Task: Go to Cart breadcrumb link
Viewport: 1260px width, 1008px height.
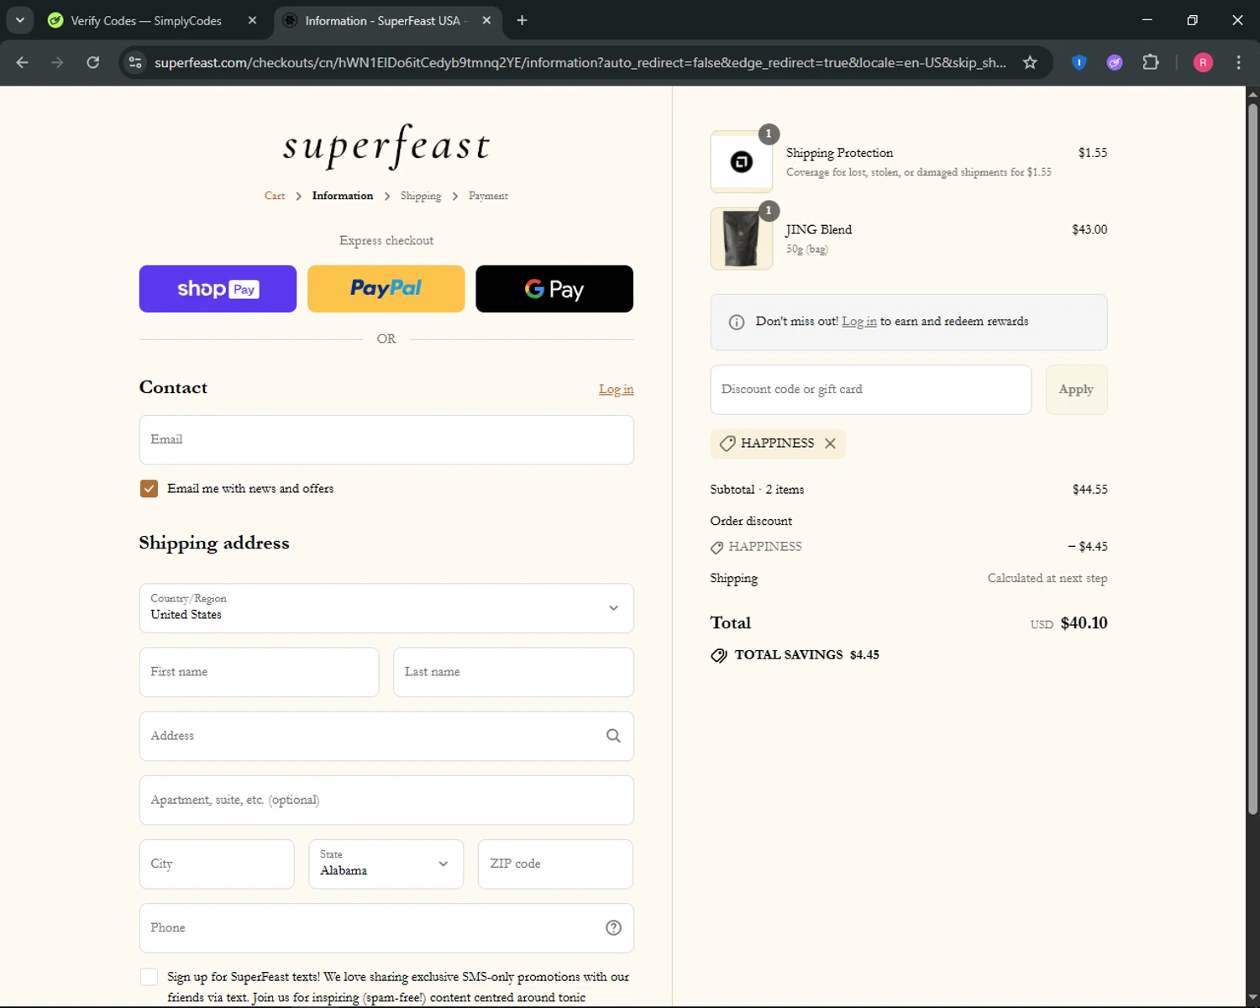Action: (275, 196)
